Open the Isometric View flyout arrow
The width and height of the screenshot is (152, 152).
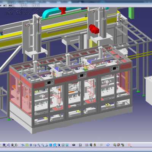pos(56,147)
